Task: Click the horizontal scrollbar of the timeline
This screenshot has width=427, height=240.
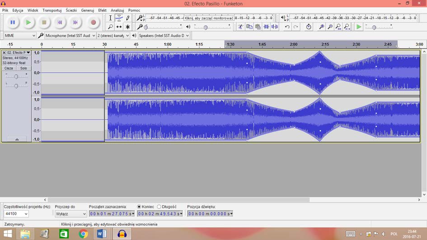Action: tap(178, 200)
